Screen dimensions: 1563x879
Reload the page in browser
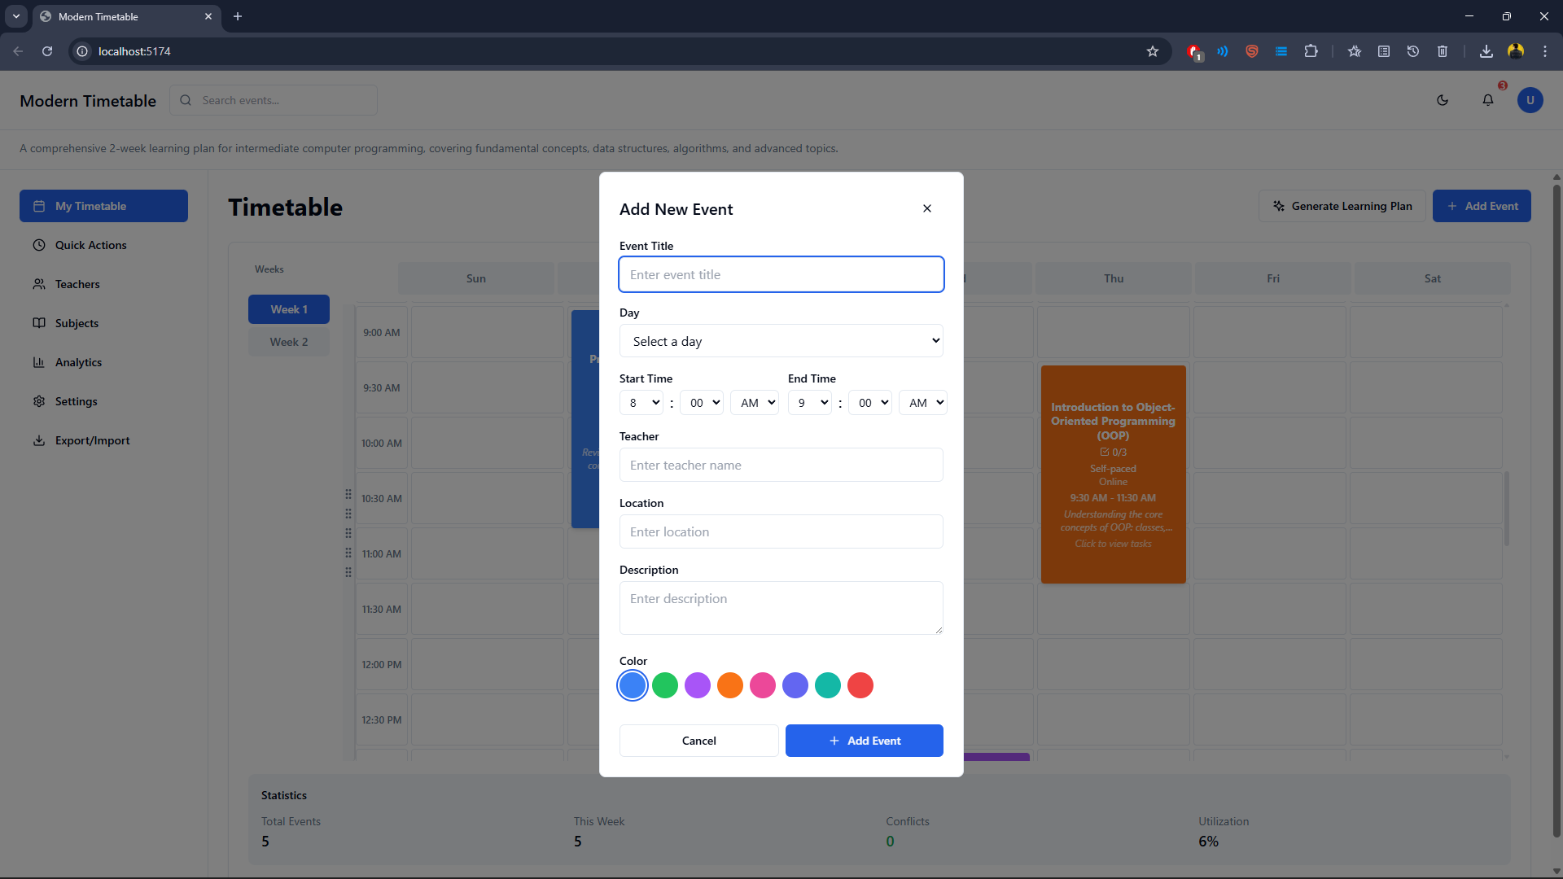pyautogui.click(x=47, y=51)
